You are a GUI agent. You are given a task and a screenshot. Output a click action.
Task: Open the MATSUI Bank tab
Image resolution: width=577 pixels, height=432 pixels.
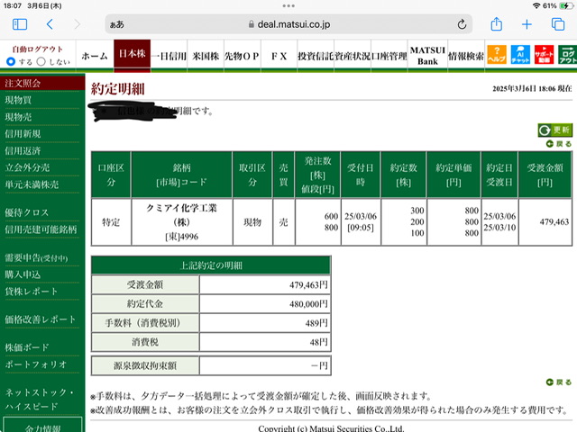point(427,56)
